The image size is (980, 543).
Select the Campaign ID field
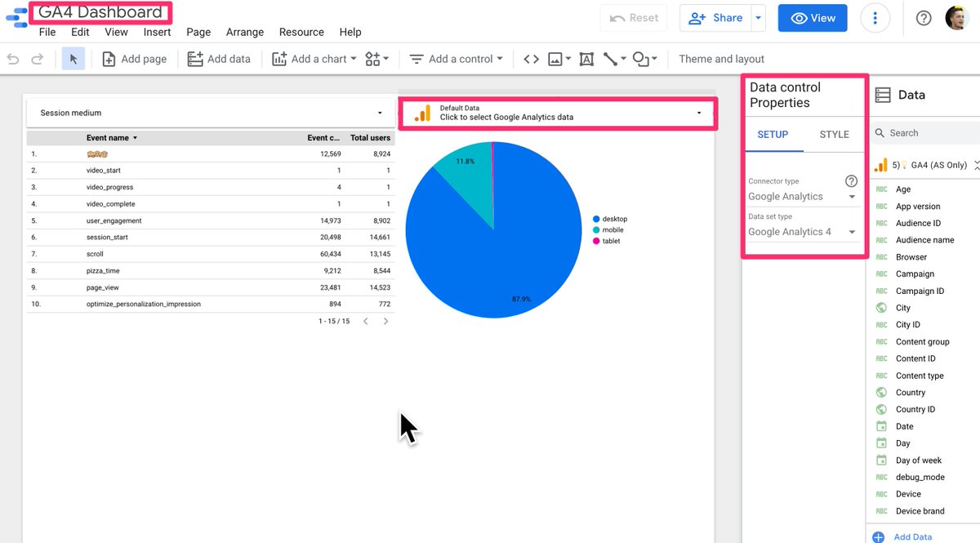920,291
